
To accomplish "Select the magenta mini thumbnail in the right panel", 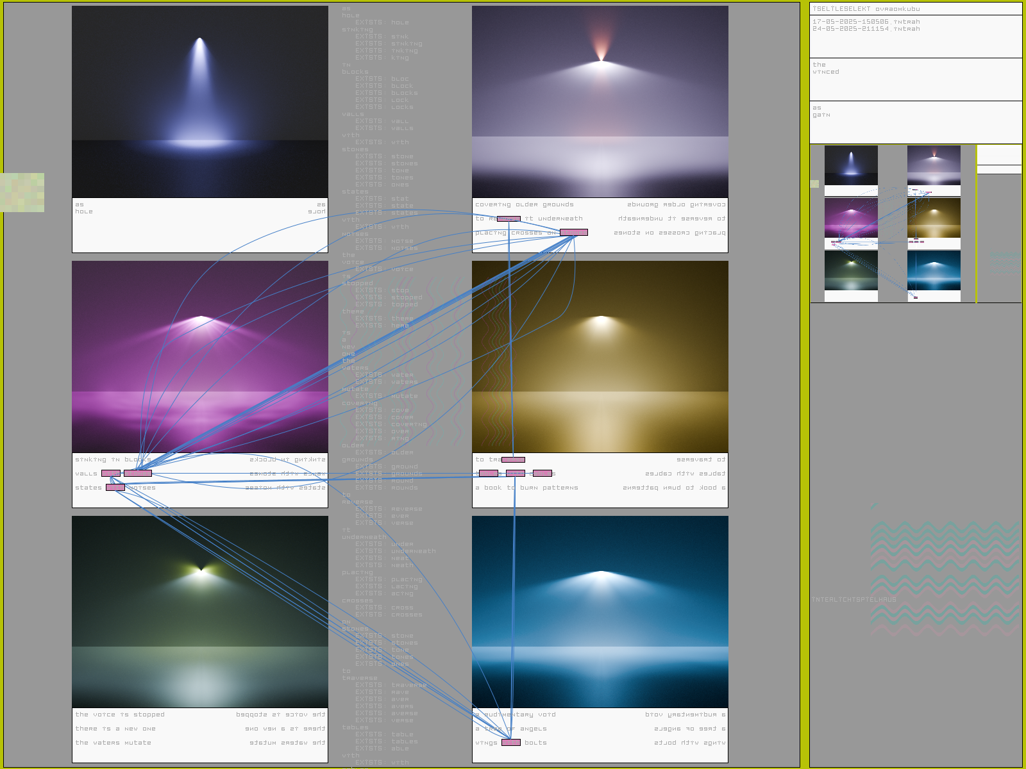I will pos(851,218).
